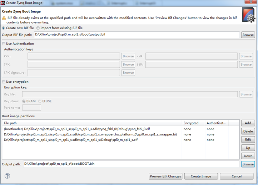258x185 pixels.
Task: Delete the selected partition
Action: pyautogui.click(x=248, y=131)
